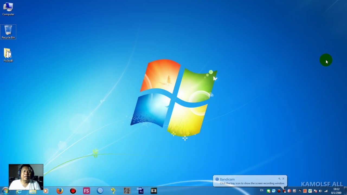The width and height of the screenshot is (347, 195).
Task: Open Bandicam balloon wrench options
Action: coord(279,178)
